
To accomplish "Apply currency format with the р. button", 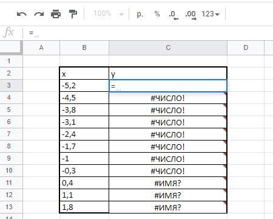I will tap(140, 14).
